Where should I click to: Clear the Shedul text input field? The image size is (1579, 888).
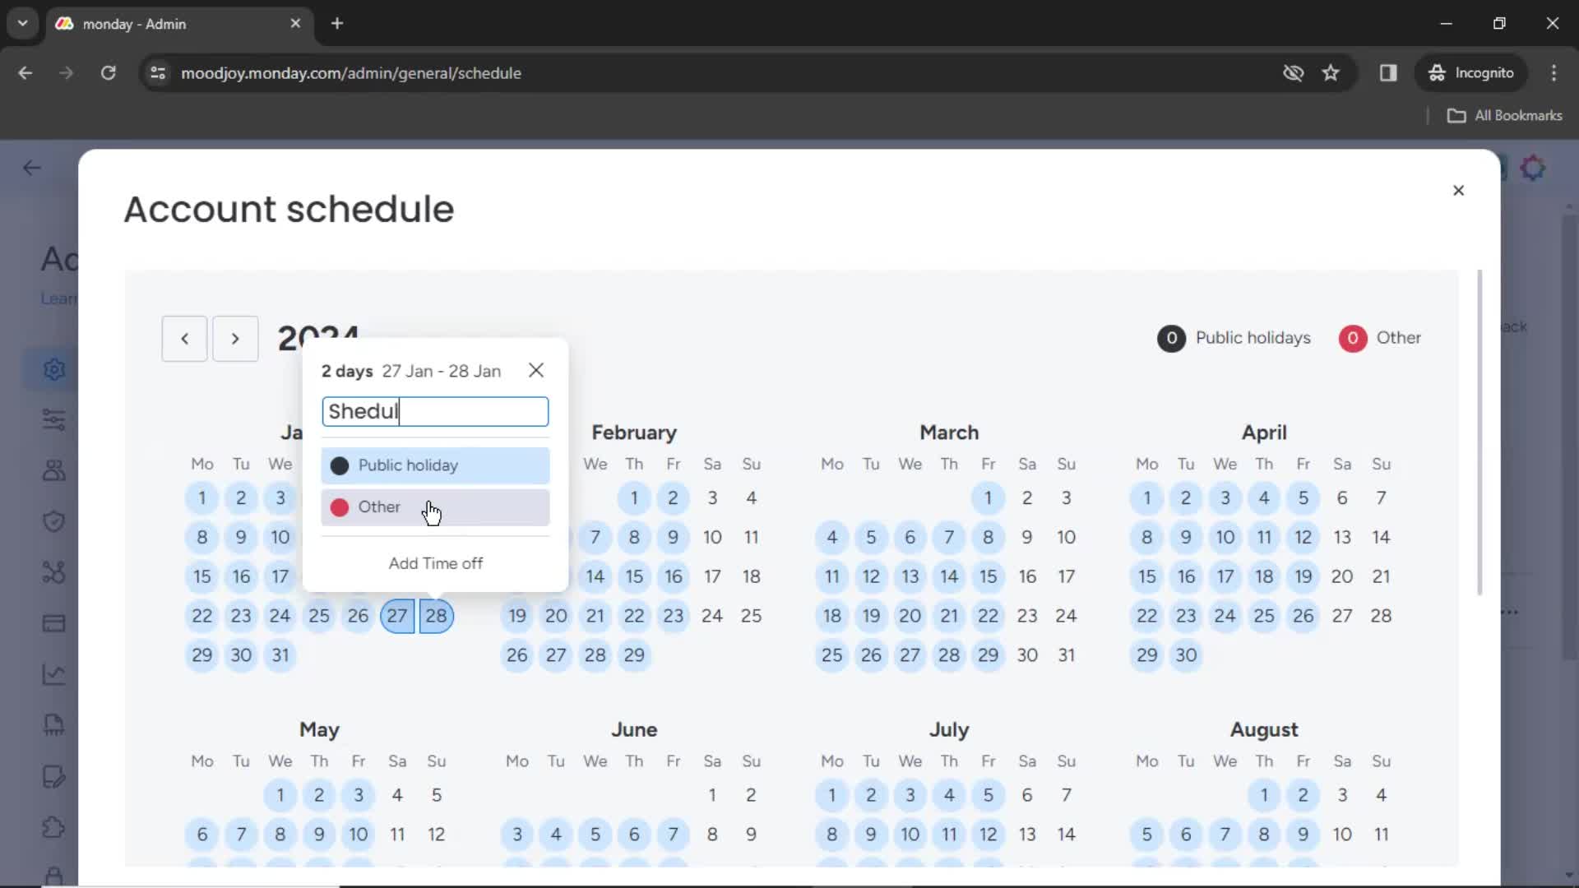(x=437, y=412)
